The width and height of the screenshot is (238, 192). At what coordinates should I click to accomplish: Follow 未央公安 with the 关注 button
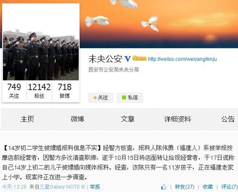coord(100,97)
